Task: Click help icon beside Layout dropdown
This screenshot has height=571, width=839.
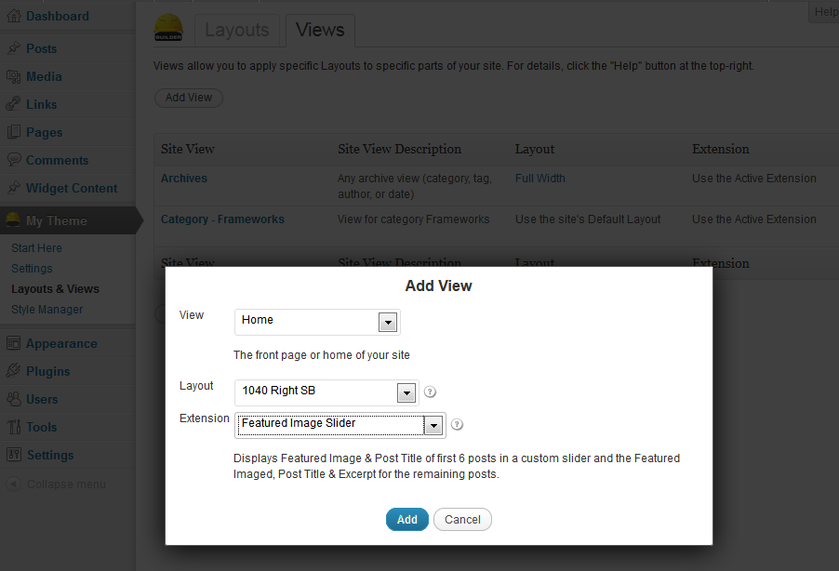Action: tap(430, 392)
